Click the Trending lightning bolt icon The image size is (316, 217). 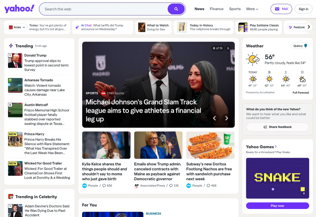[11, 46]
